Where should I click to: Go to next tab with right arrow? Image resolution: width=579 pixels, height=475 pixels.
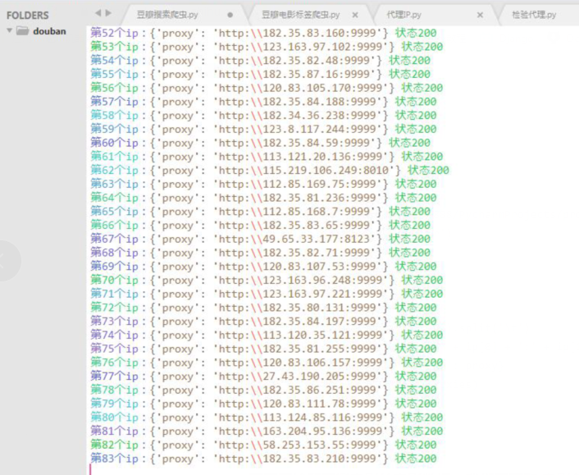click(x=108, y=13)
